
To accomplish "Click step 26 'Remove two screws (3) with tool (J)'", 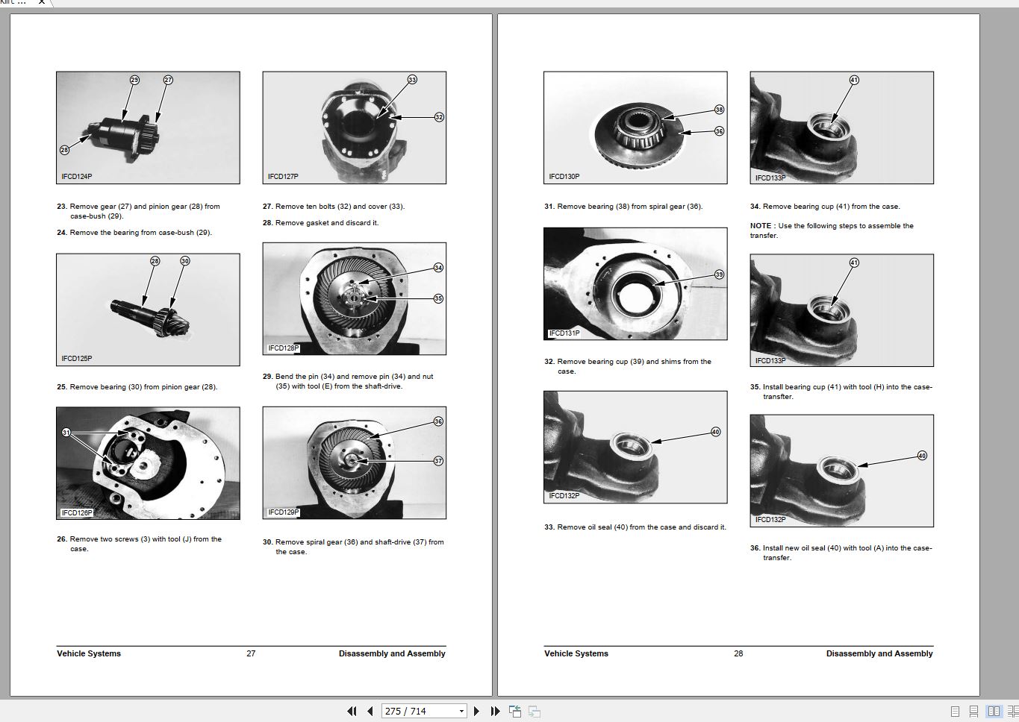I will [140, 544].
